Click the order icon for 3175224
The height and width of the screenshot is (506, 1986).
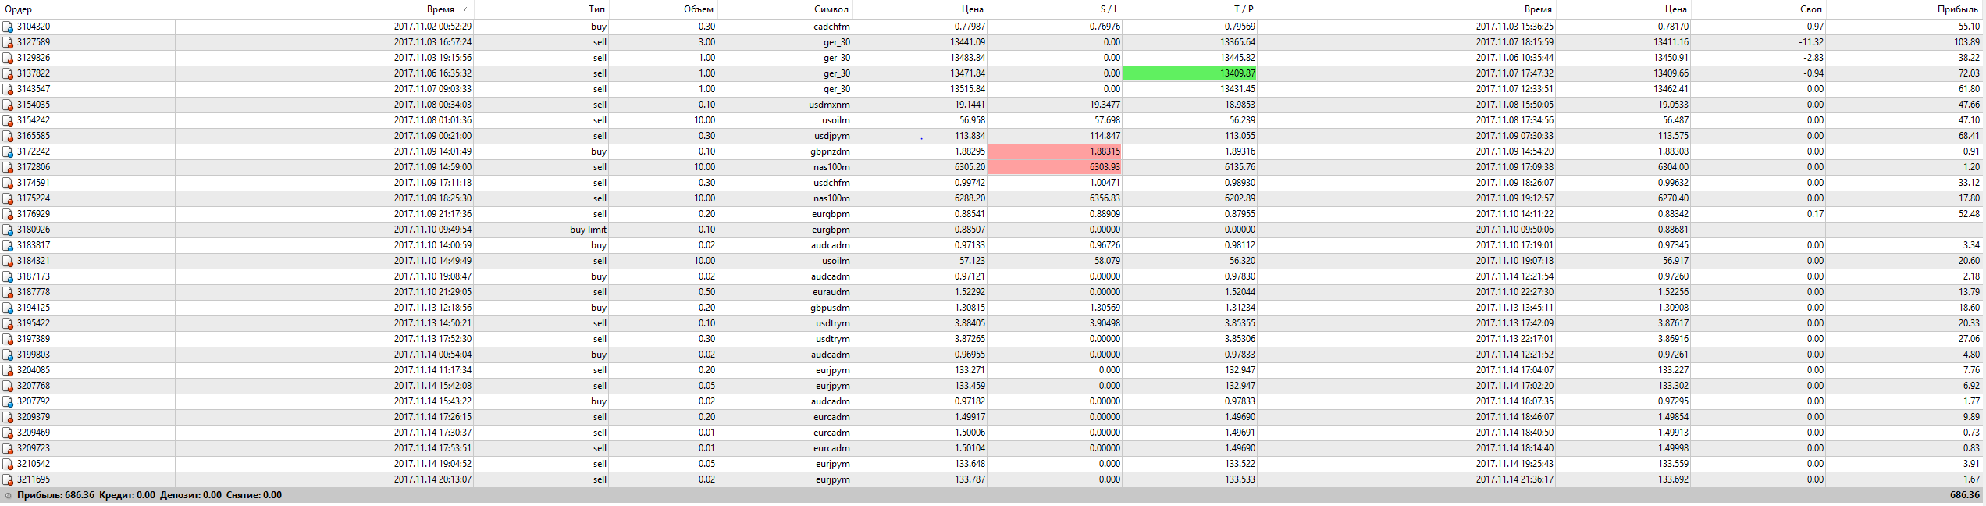pyautogui.click(x=8, y=198)
